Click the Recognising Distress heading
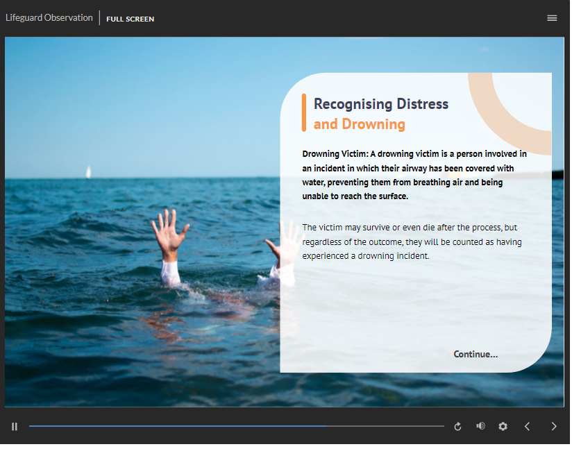The image size is (572, 449). tap(381, 104)
